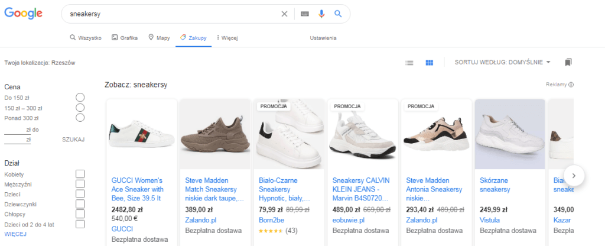Click the Reklamy info icon
Viewport: 605px width, 246px height.
tap(571, 85)
